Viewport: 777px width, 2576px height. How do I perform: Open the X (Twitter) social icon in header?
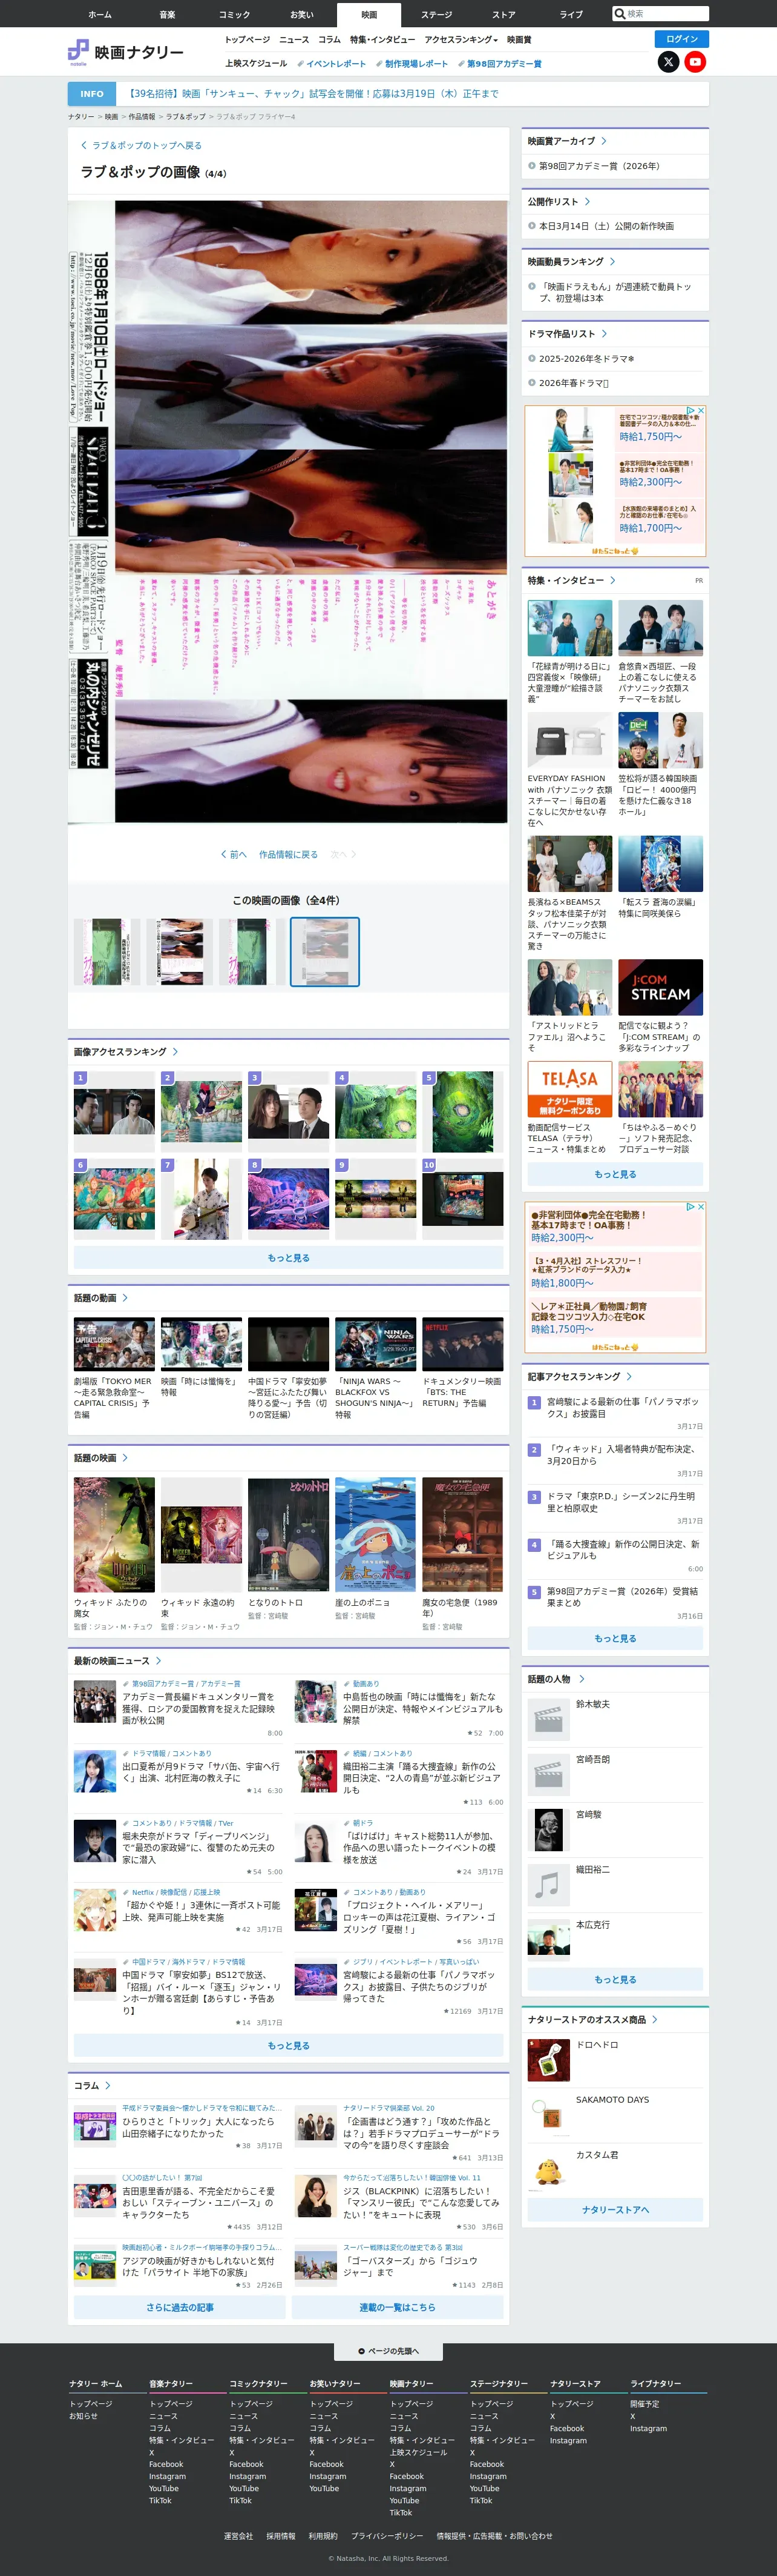[668, 62]
